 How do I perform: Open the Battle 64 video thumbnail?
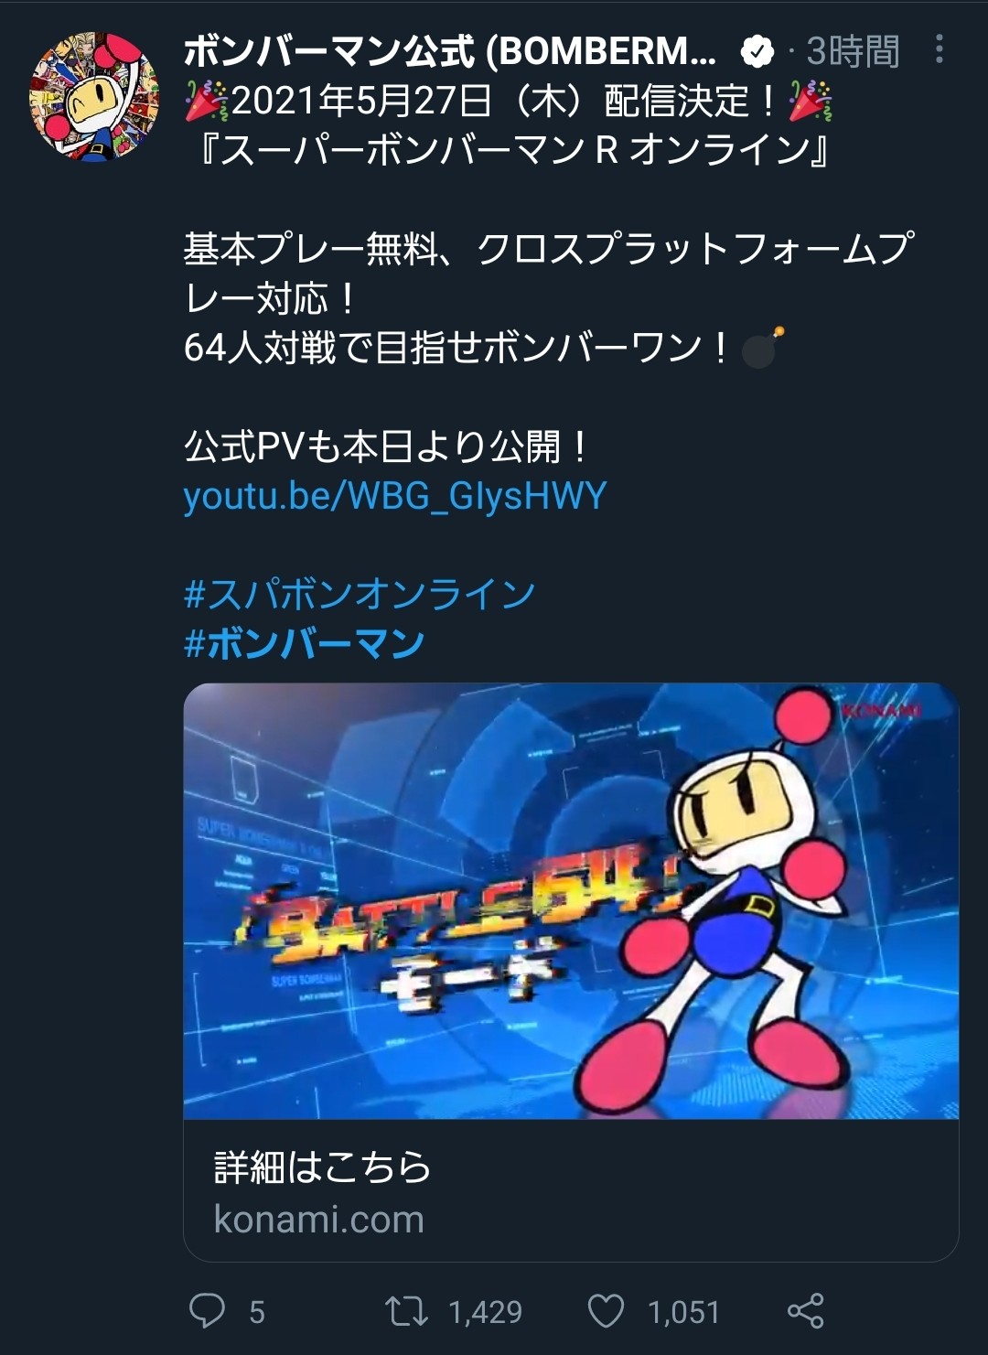point(571,901)
